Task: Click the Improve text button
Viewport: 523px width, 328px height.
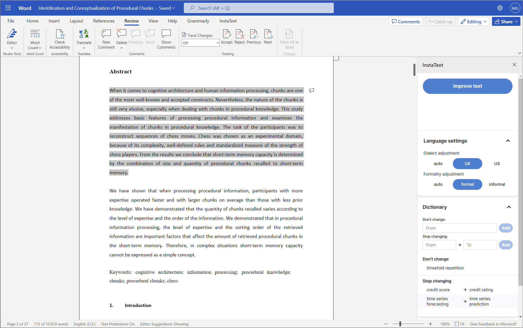Action: pos(467,86)
